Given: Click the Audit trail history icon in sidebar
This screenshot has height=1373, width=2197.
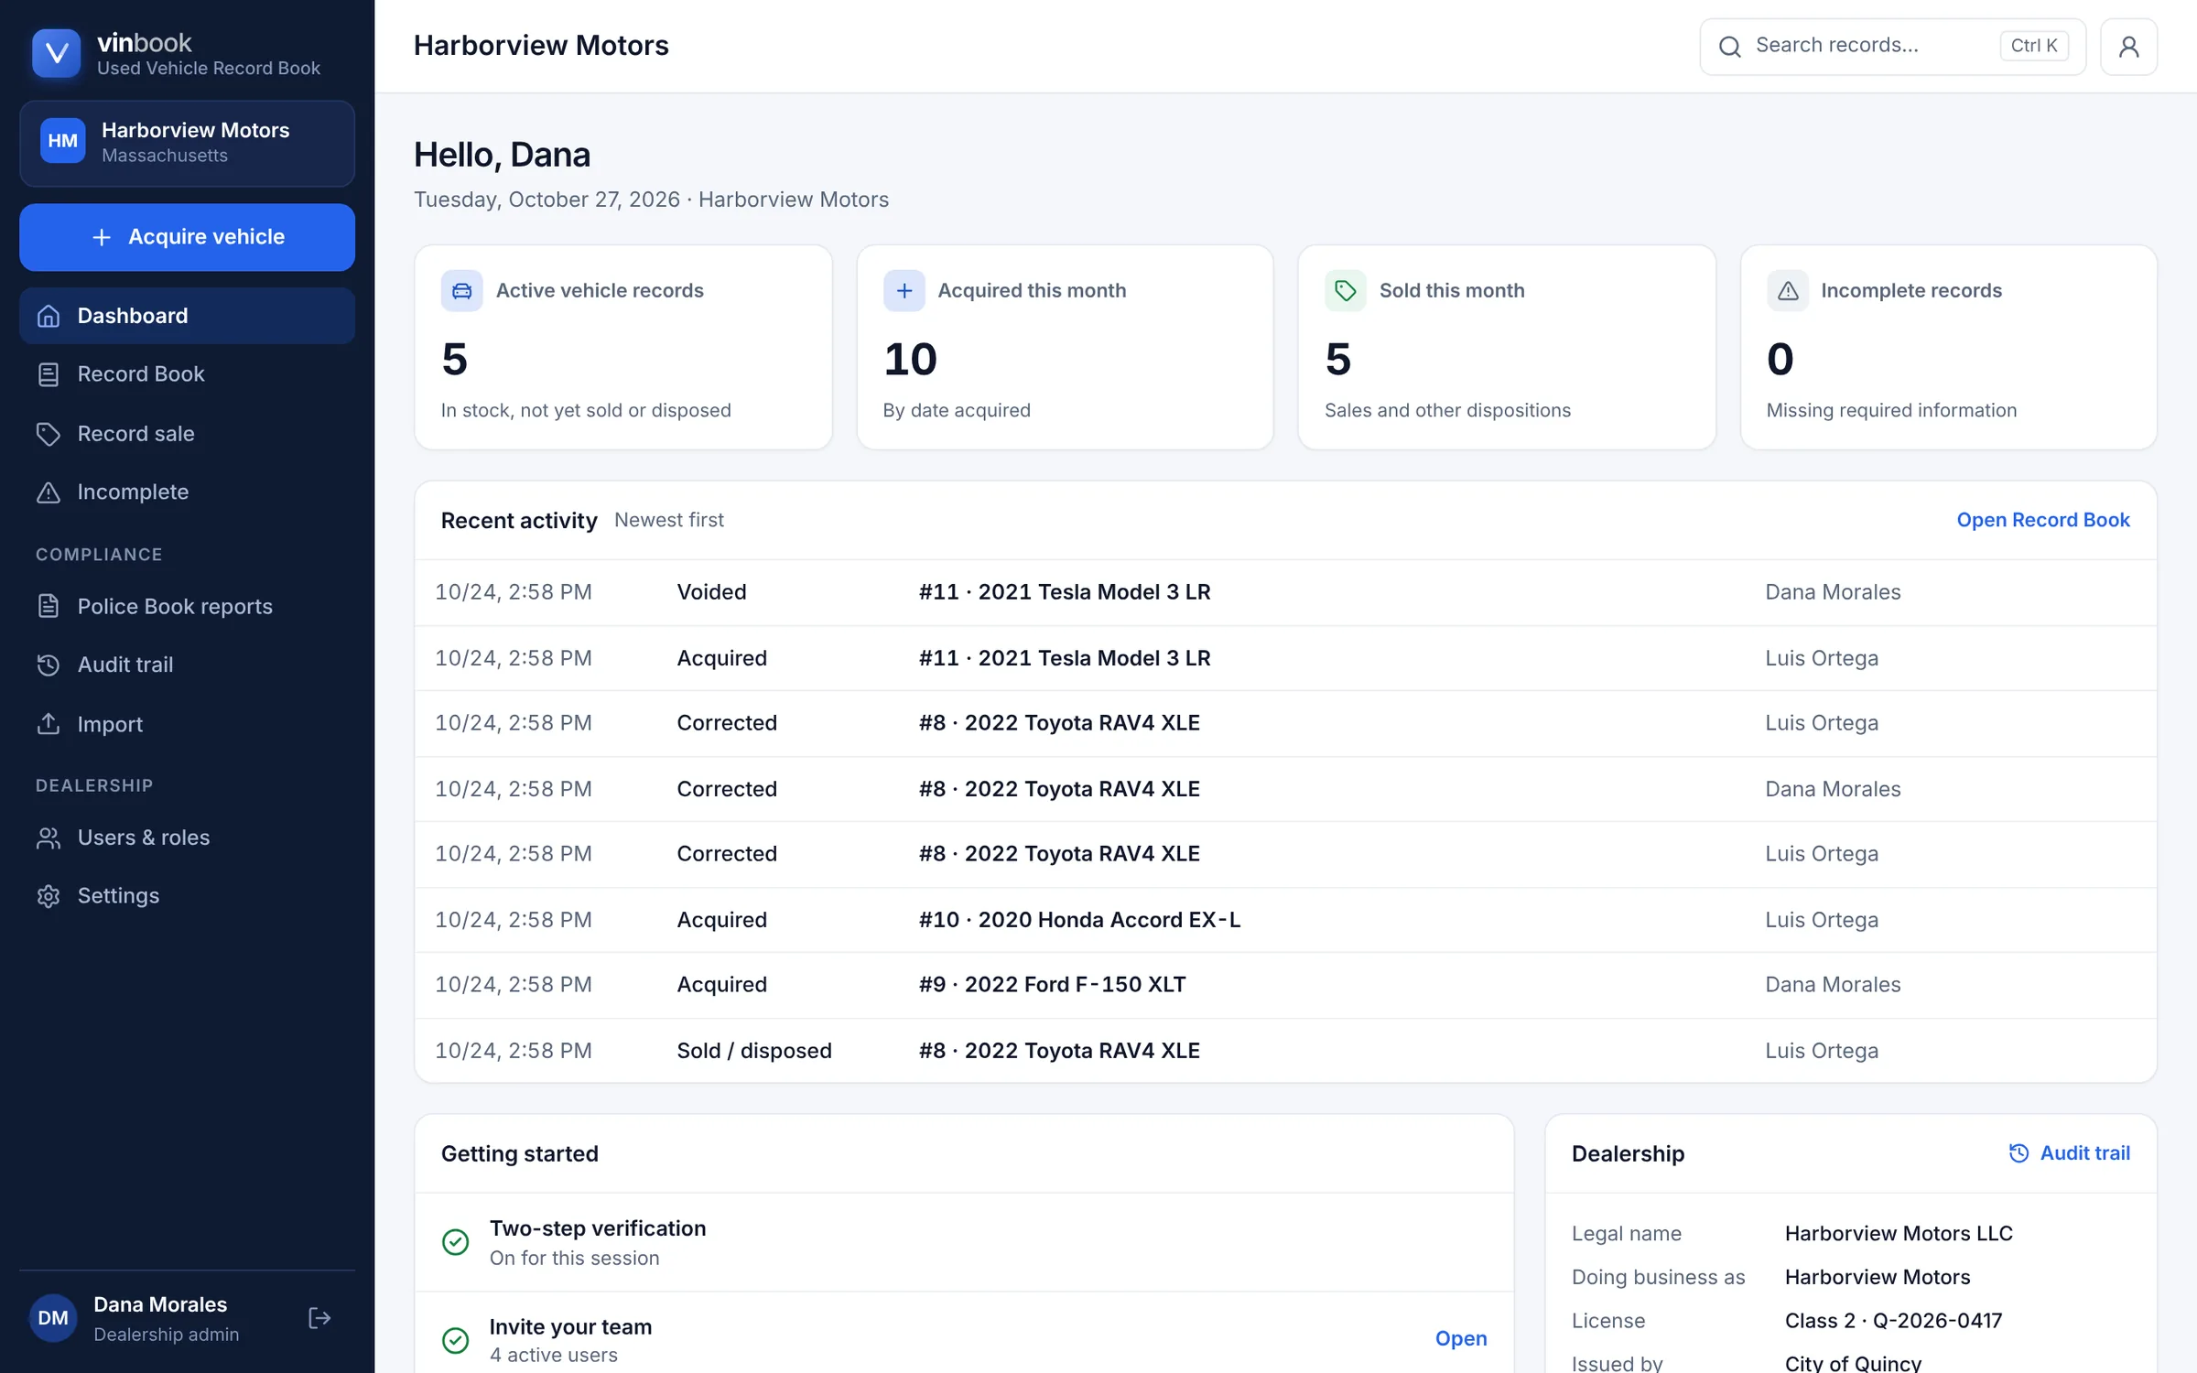Looking at the screenshot, I should (x=49, y=665).
